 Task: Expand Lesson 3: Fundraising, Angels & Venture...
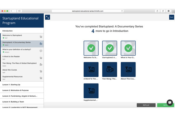click(x=22, y=96)
